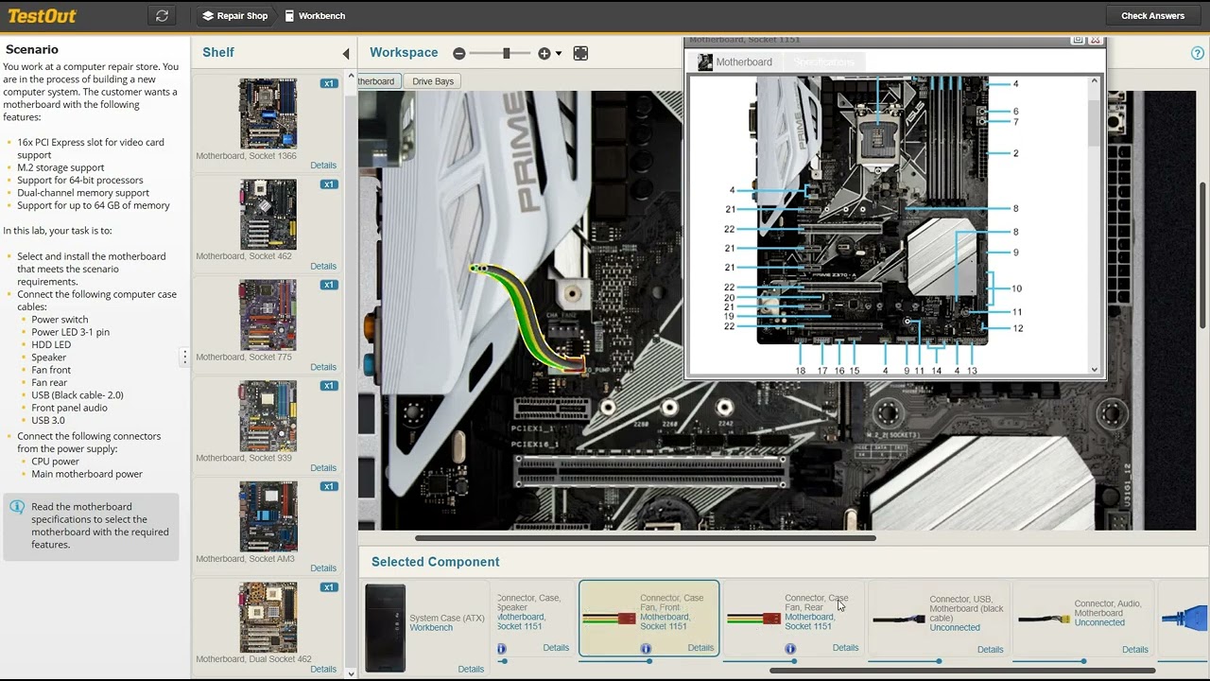Open the Workbench link under System Case
Viewport: 1210px width, 681px height.
click(431, 628)
